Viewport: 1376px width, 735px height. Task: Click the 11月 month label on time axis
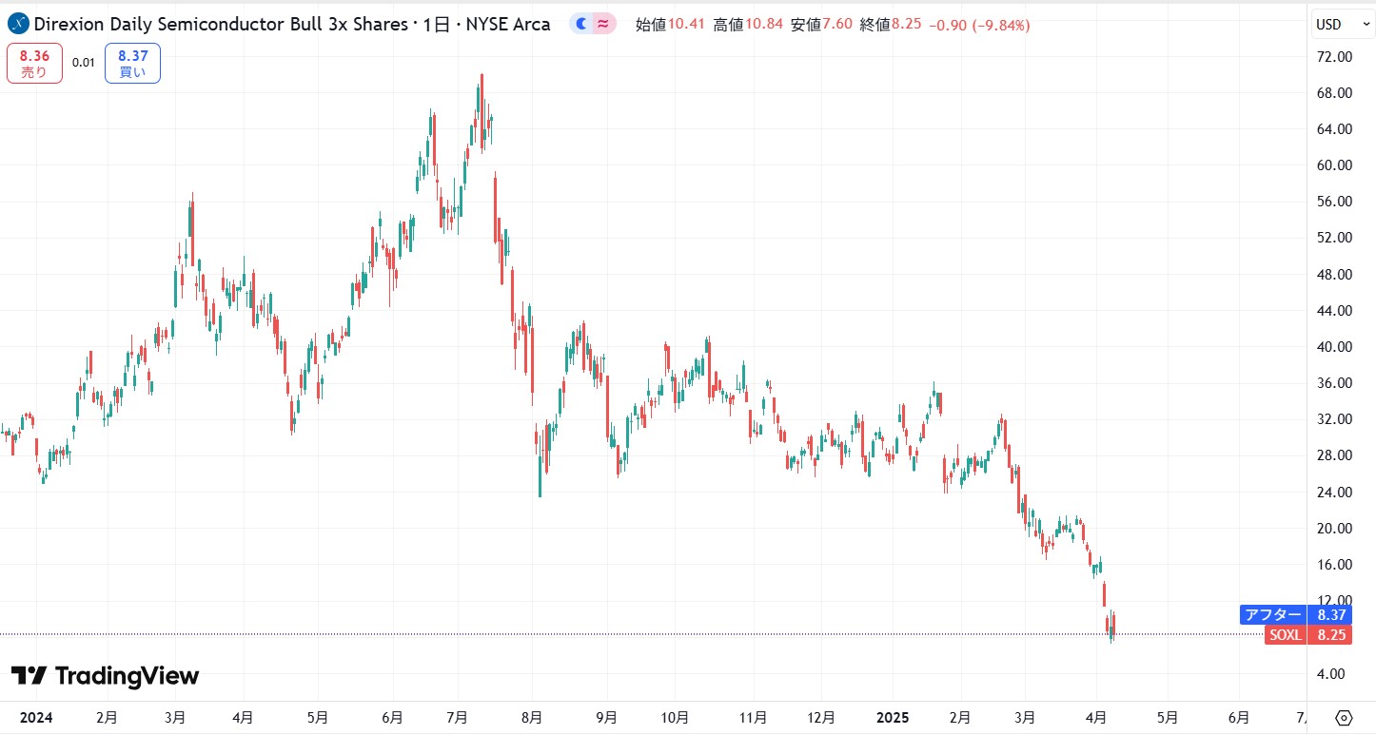(752, 718)
